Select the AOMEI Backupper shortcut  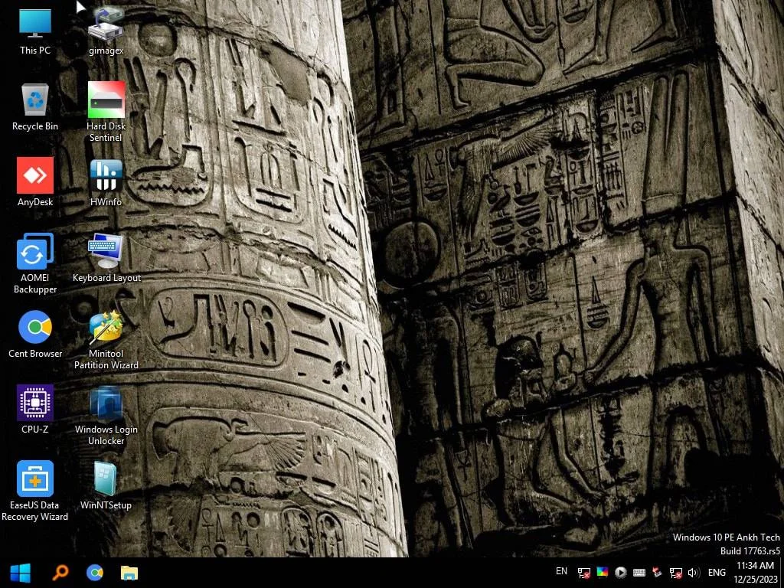click(35, 263)
